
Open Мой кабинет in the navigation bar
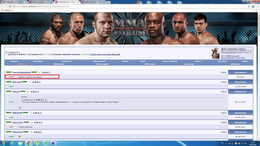pyautogui.click(x=38, y=61)
